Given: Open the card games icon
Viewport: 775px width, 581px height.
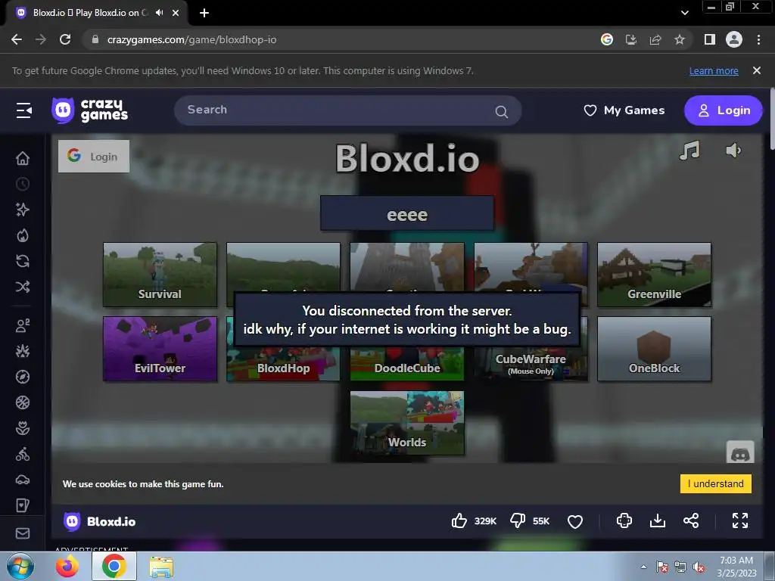Looking at the screenshot, I should (x=23, y=505).
